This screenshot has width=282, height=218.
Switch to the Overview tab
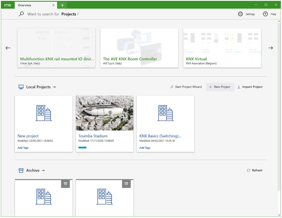tap(32, 5)
